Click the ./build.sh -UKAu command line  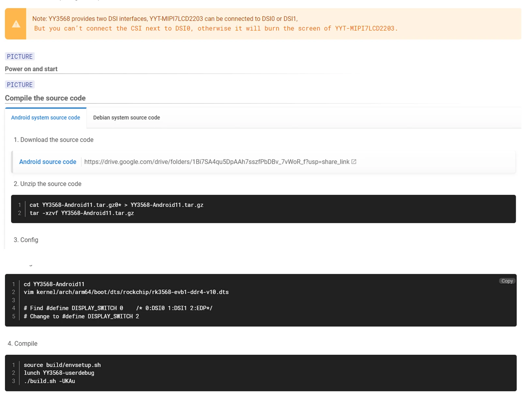49,381
